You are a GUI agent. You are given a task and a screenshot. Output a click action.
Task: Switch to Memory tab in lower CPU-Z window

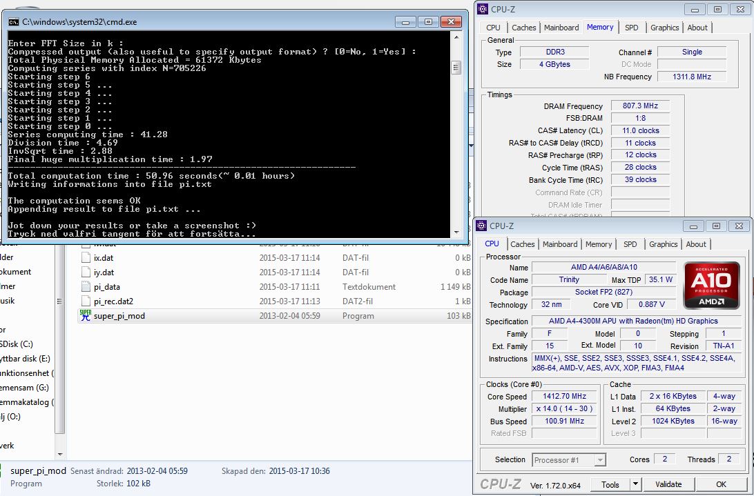[599, 245]
